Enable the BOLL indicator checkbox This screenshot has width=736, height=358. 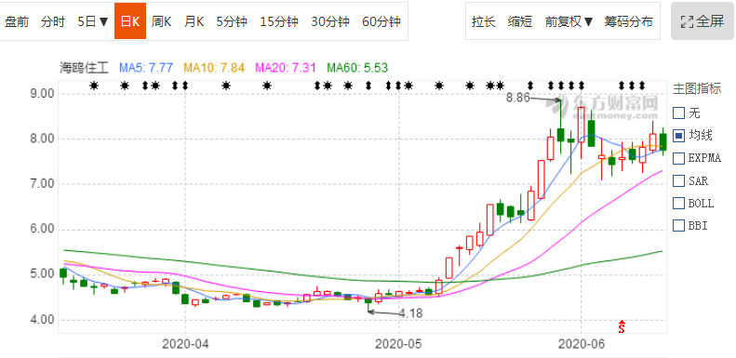(x=678, y=203)
